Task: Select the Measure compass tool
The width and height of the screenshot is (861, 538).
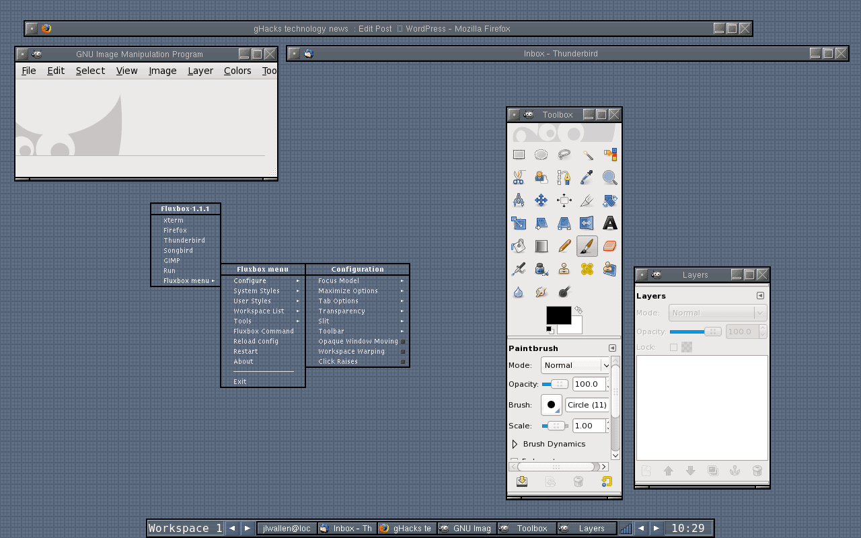Action: [x=519, y=200]
